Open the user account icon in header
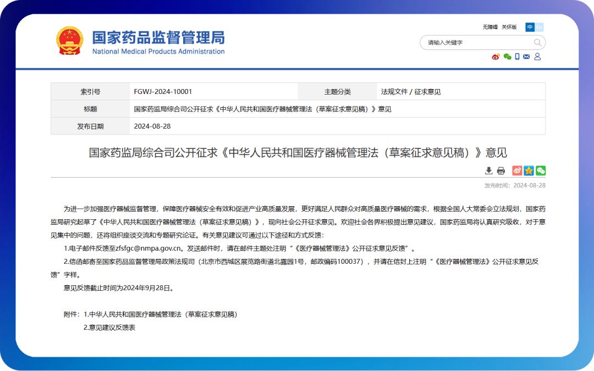This screenshot has width=594, height=371. (537, 57)
